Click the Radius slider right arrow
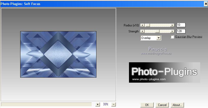Image resolution: width=208 pixels, height=108 pixels. (x=172, y=25)
